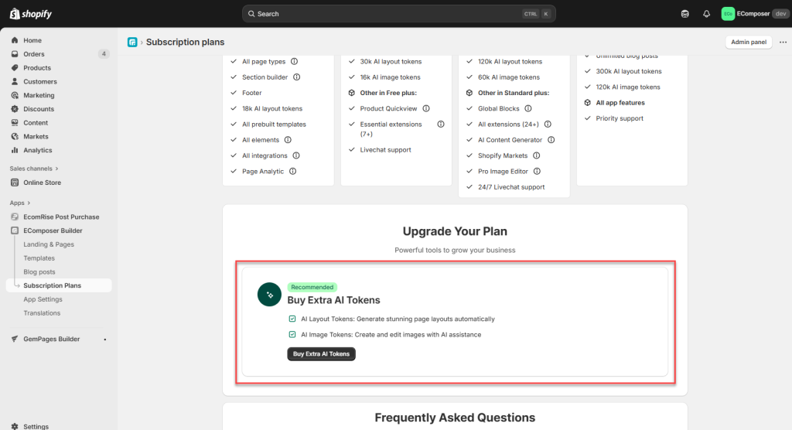
Task: Click the Buy Extra AI Tokens button
Action: [321, 353]
